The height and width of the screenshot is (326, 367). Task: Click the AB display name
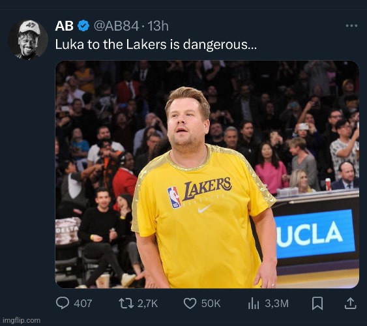pyautogui.click(x=64, y=25)
